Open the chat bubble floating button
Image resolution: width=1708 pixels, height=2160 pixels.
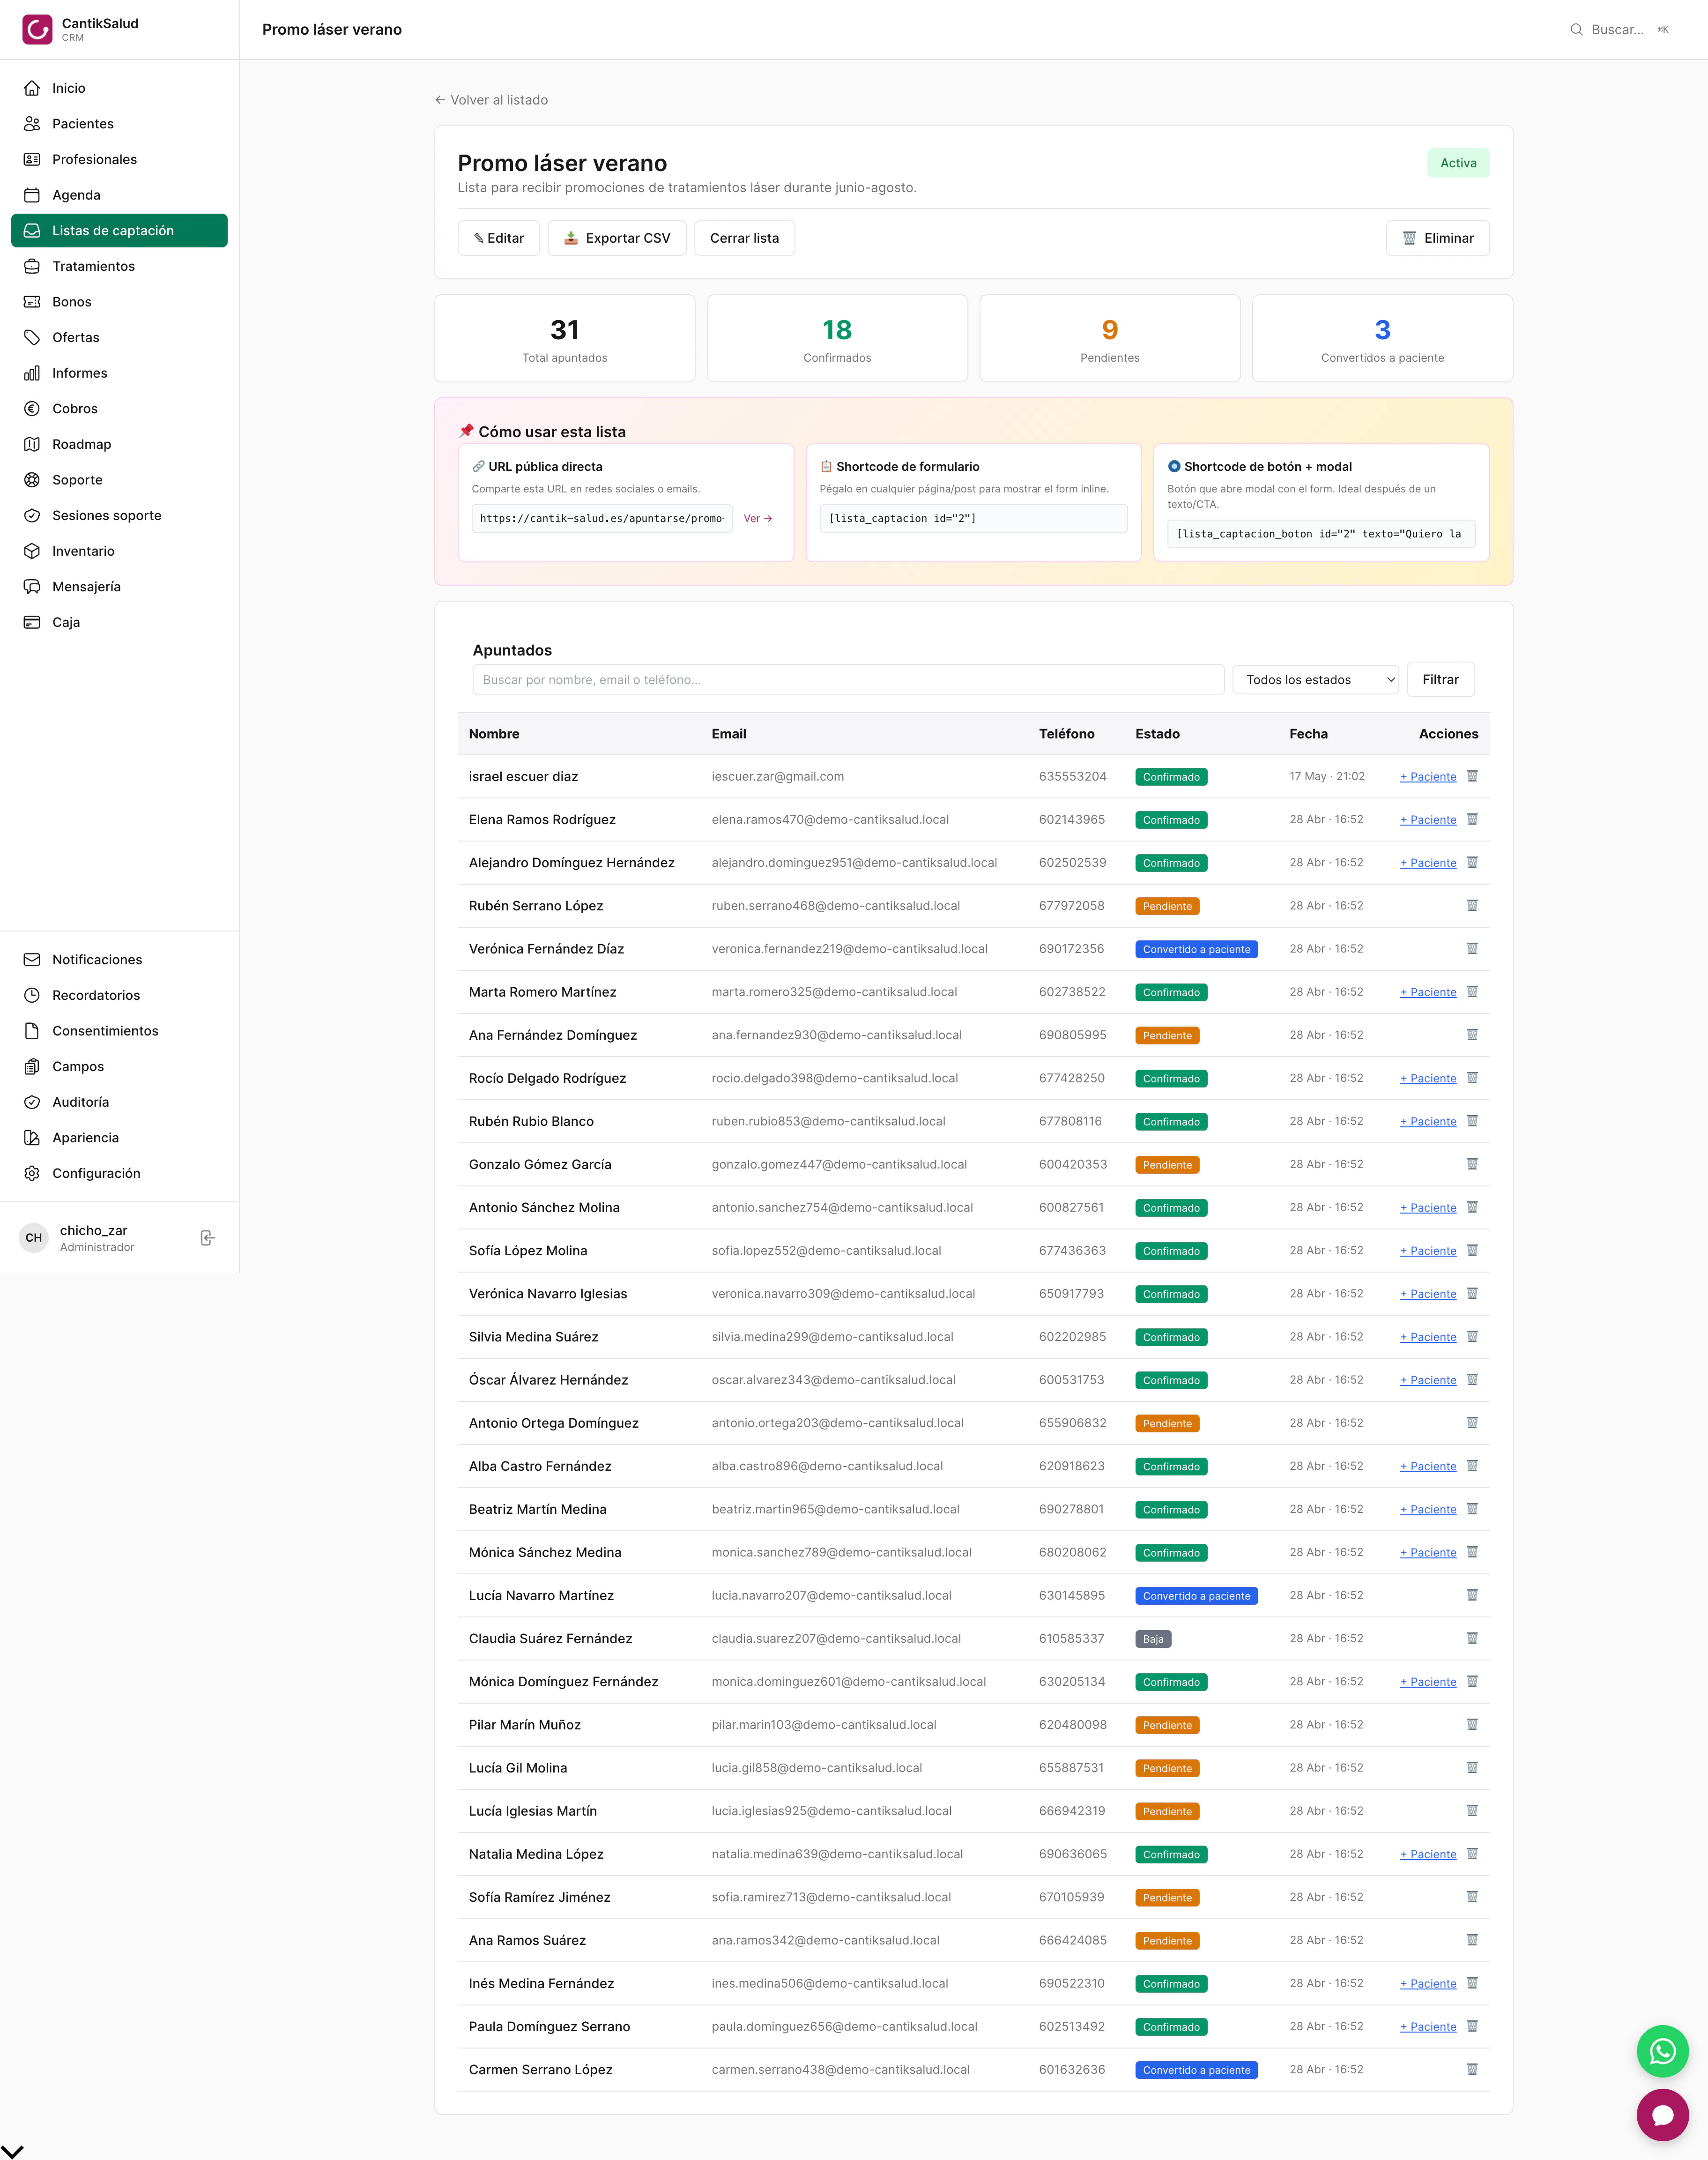1662,2115
